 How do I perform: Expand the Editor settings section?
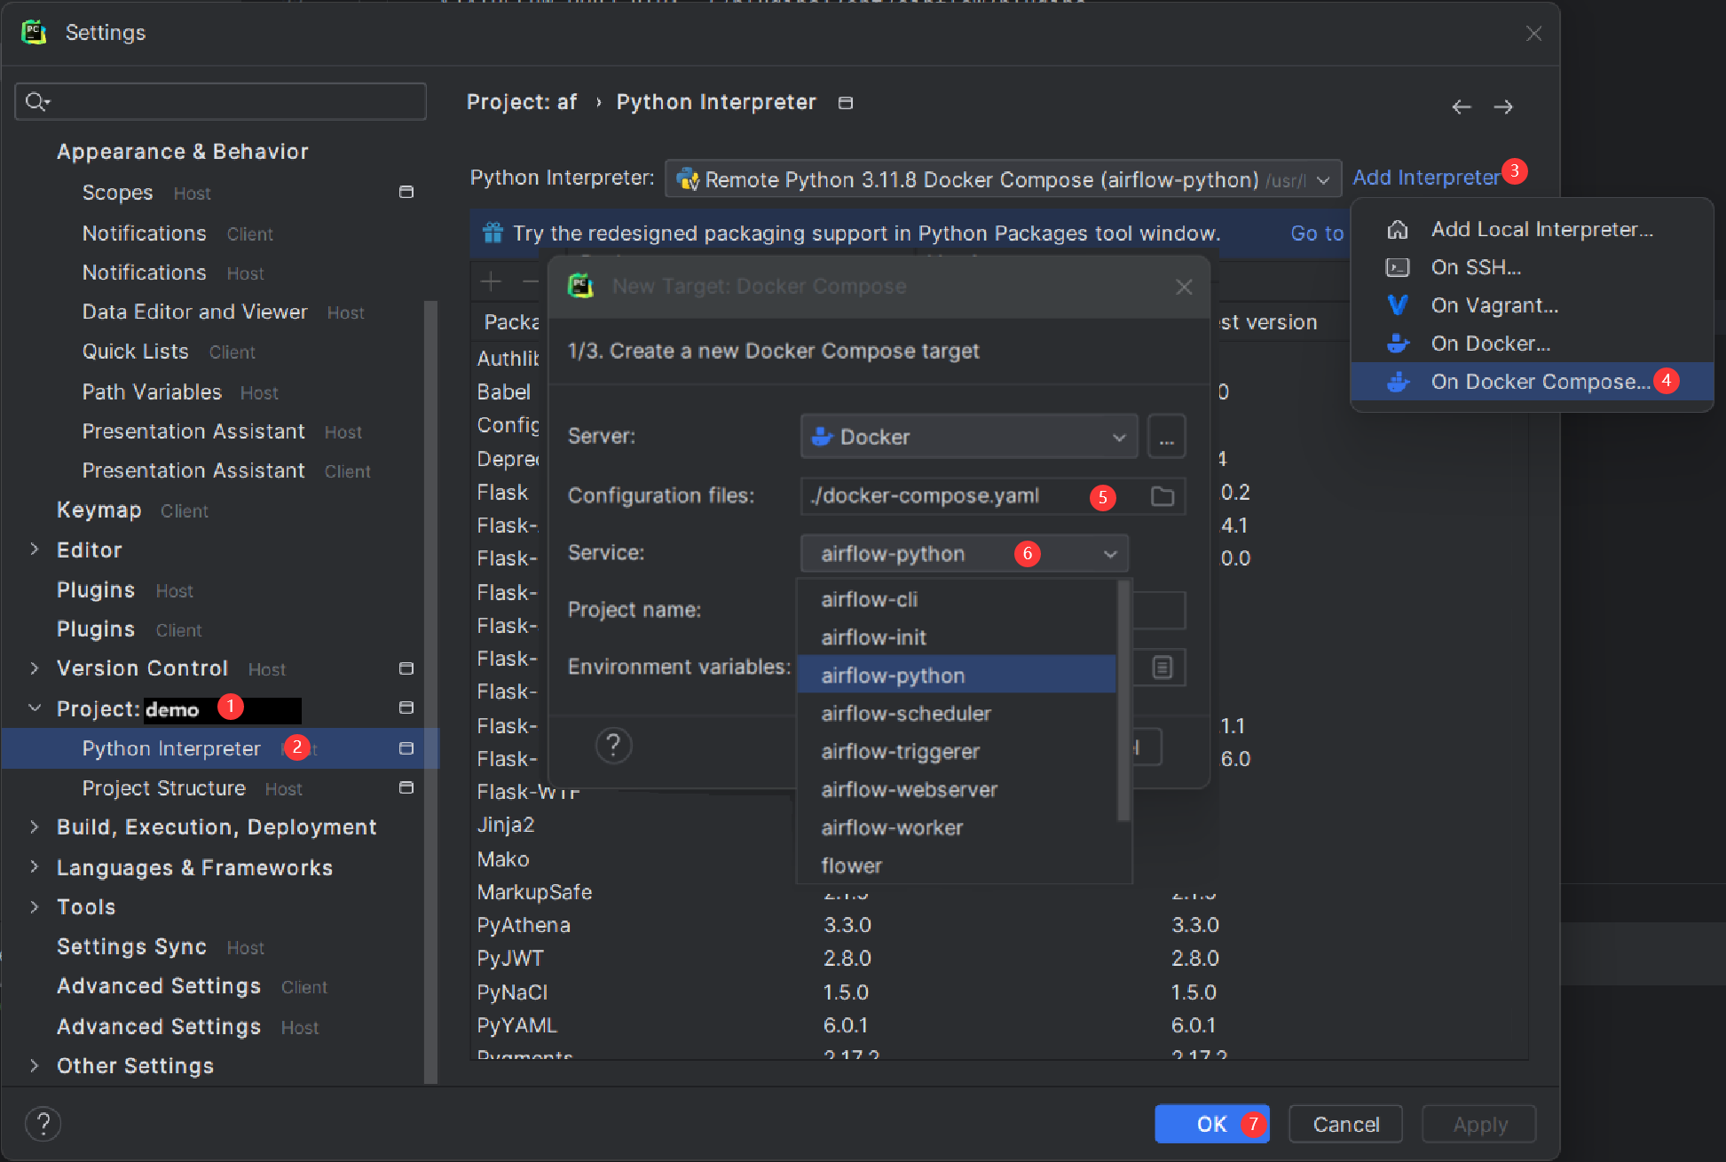35,549
